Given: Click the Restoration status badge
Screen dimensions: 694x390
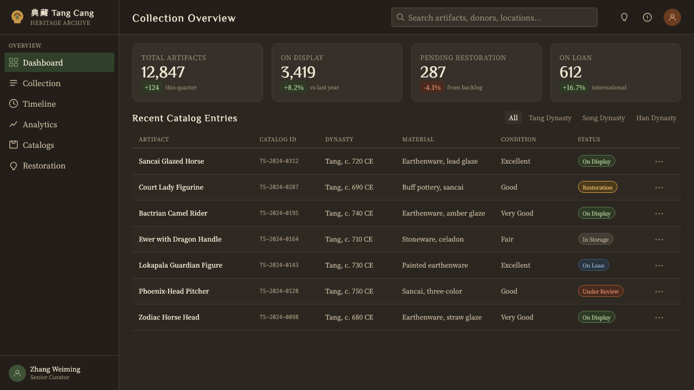Looking at the screenshot, I should (597, 187).
